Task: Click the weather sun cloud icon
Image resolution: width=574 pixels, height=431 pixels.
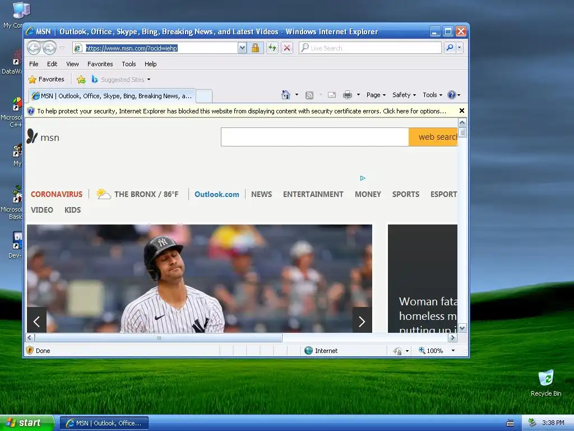Action: pos(103,194)
